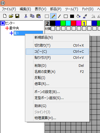Open the ドット(D) menu
The image size is (100, 133).
pyautogui.click(x=87, y=9)
